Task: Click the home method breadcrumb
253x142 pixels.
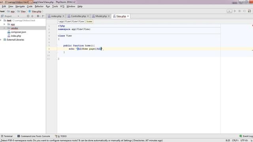Action: (x=89, y=21)
